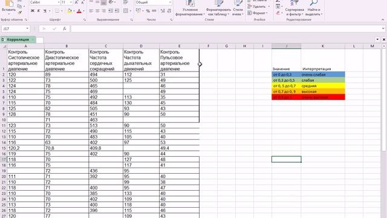This screenshot has width=387, height=218.
Task: Click inside the formula bar input field
Action: pyautogui.click(x=226, y=28)
